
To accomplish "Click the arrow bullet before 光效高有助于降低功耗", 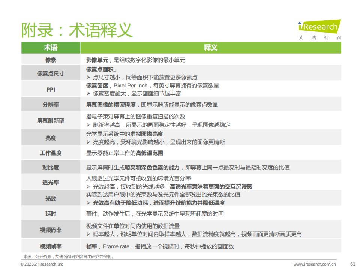I will pos(88,203).
